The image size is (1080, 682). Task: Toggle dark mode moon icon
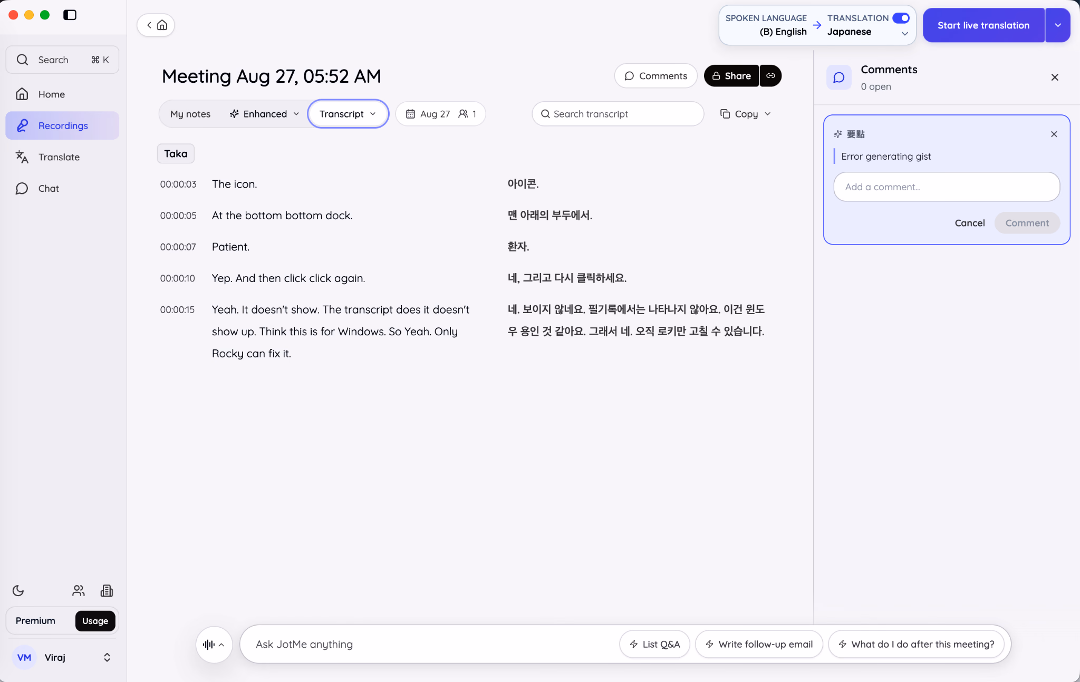18,590
